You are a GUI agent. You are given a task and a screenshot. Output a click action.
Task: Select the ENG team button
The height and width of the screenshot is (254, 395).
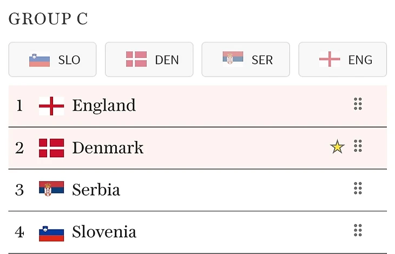(343, 59)
